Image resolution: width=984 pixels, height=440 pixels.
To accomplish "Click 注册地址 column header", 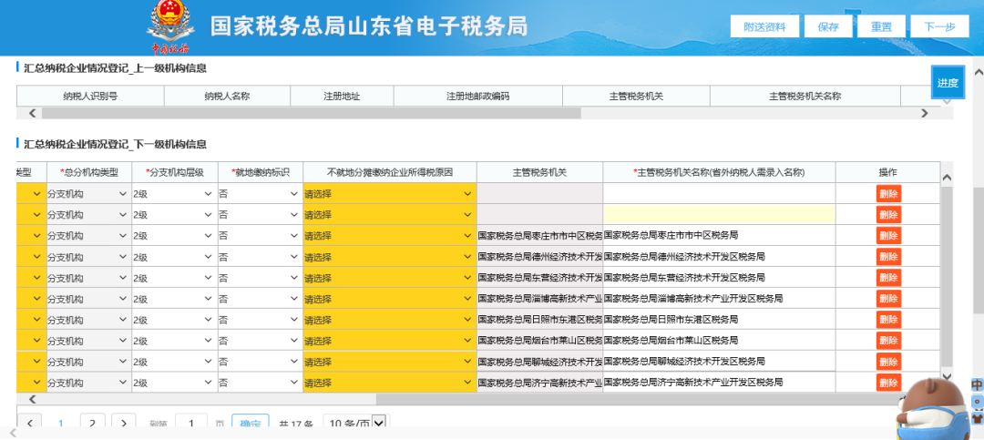I will (342, 96).
